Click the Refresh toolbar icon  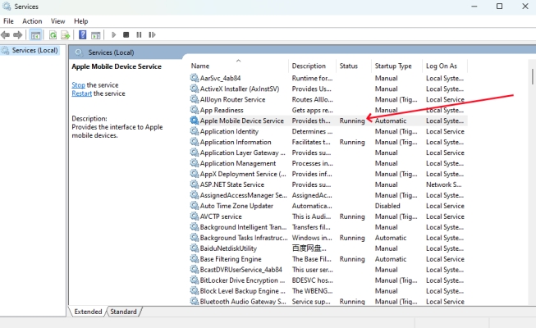coord(53,35)
